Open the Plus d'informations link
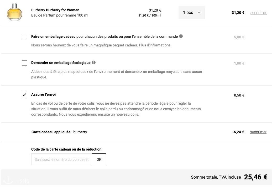This screenshot has height=187, width=272. pos(155,45)
